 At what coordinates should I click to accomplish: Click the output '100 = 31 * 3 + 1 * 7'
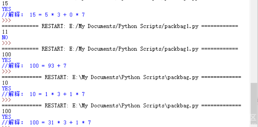[x=46, y=122]
